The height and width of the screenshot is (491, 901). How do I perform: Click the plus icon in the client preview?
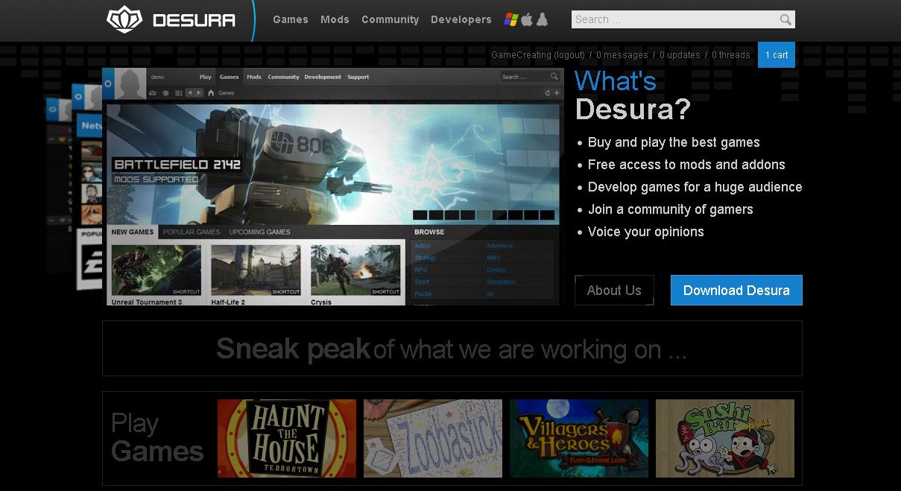tap(557, 93)
